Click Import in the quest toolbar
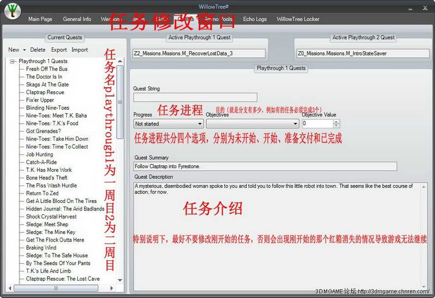The width and height of the screenshot is (435, 298). (79, 49)
